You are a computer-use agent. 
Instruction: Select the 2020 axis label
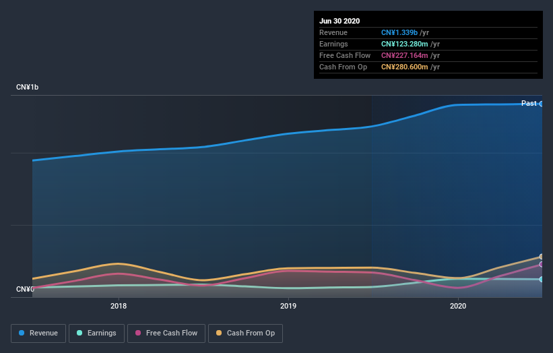pos(458,306)
